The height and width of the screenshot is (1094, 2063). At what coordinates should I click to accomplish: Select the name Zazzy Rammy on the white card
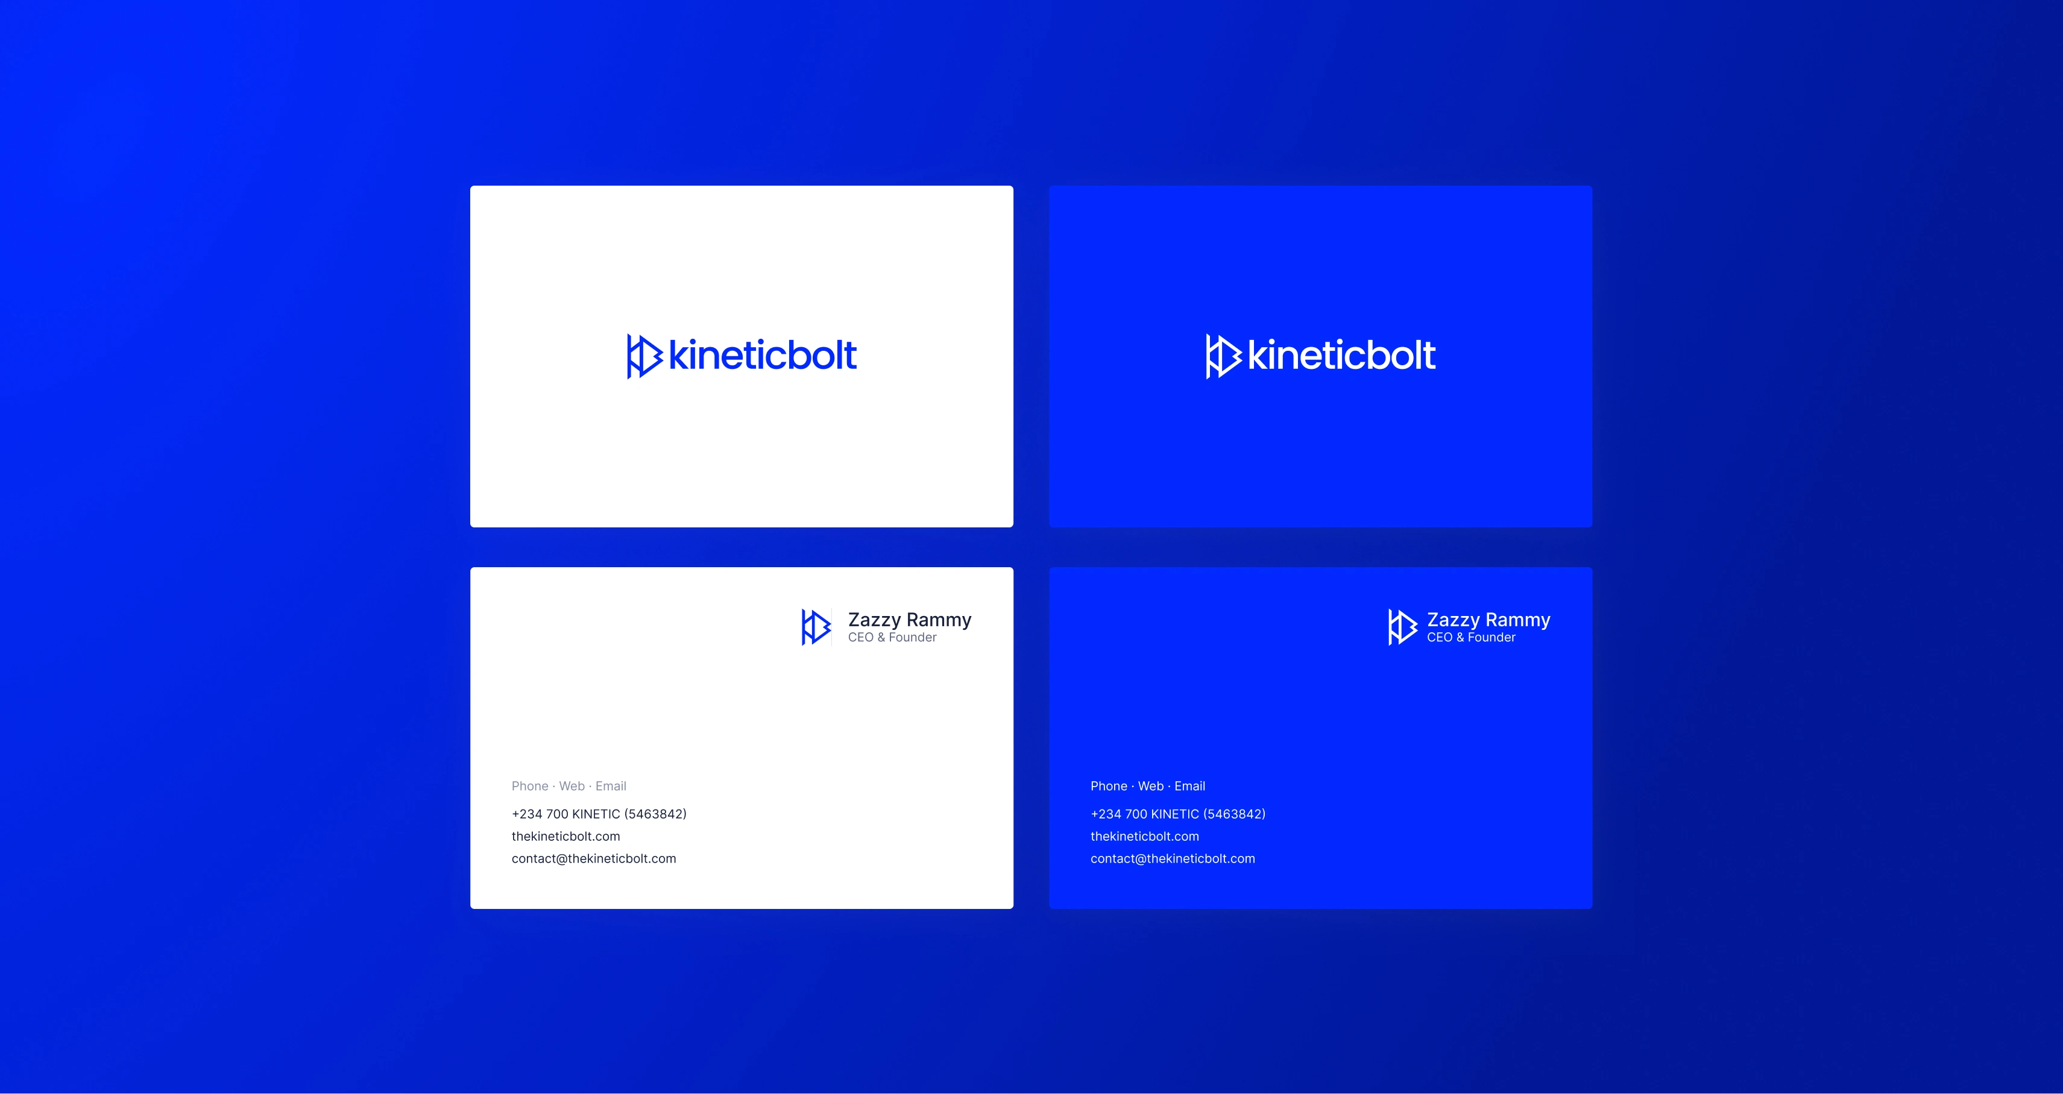(910, 621)
